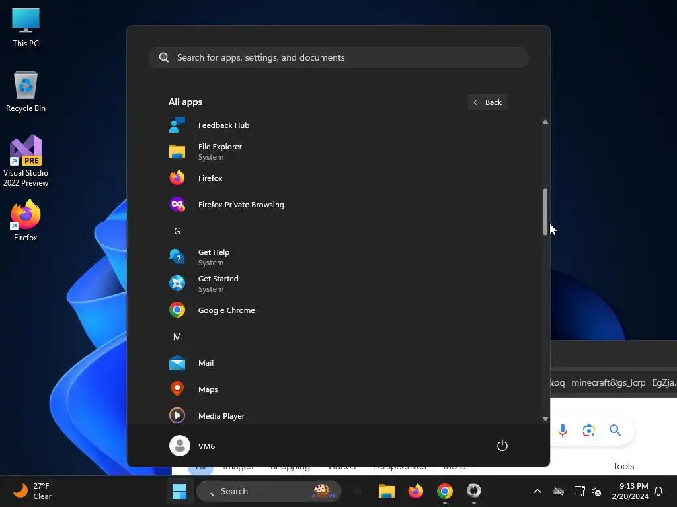Open Google Chrome from the apps list

(338, 310)
